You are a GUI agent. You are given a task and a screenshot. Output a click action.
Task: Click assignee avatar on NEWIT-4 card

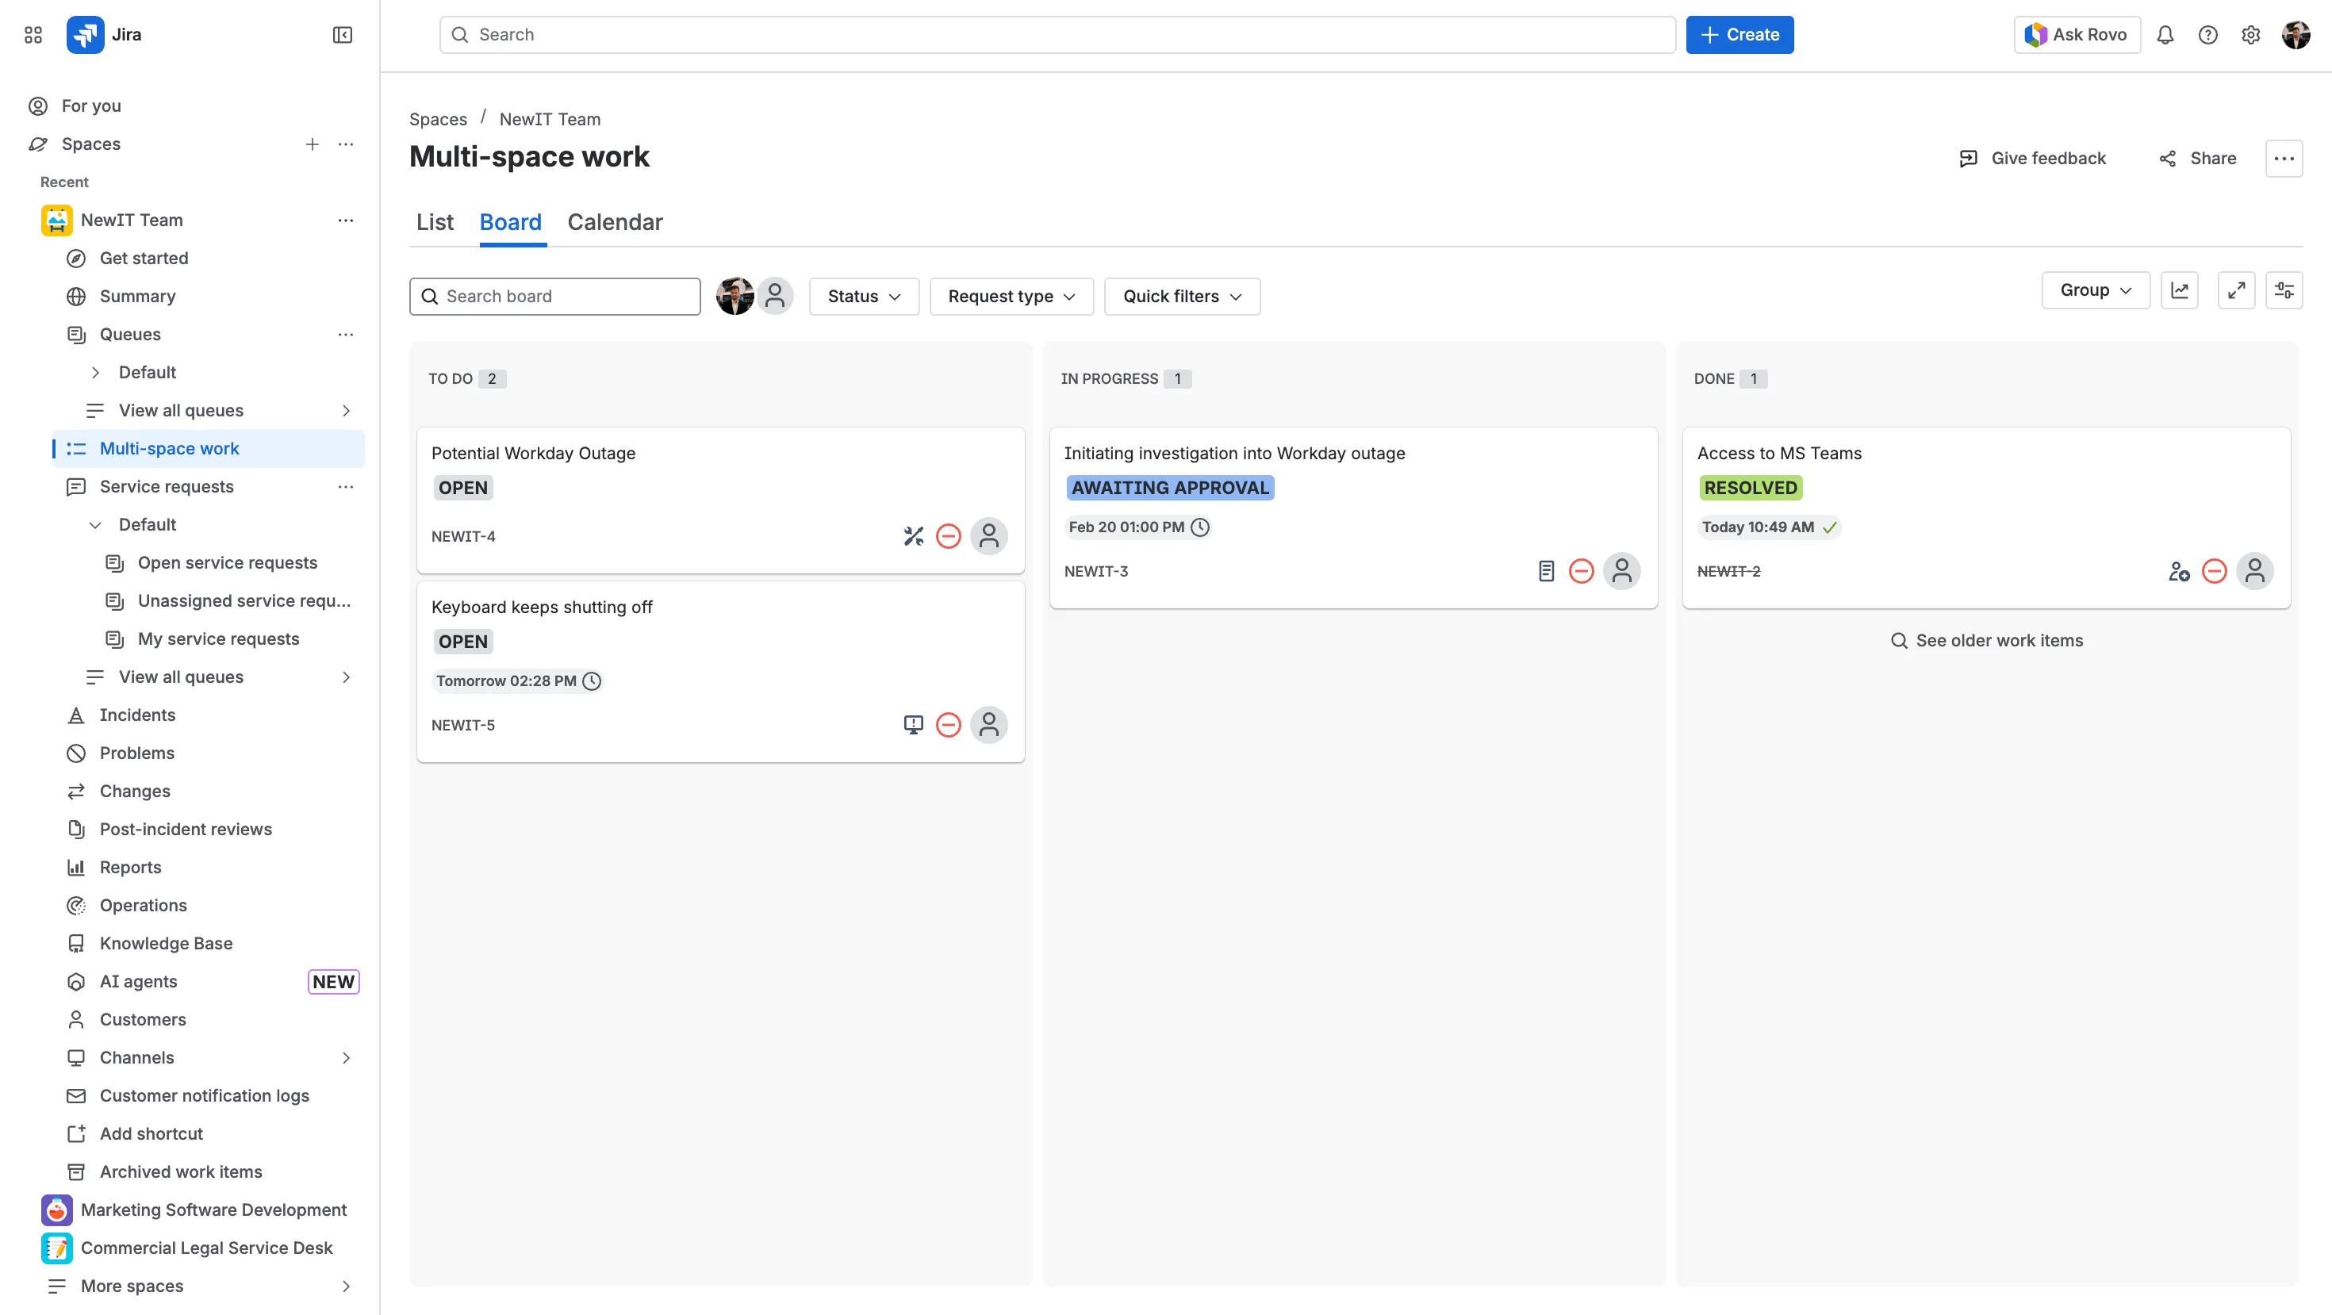[x=988, y=537]
